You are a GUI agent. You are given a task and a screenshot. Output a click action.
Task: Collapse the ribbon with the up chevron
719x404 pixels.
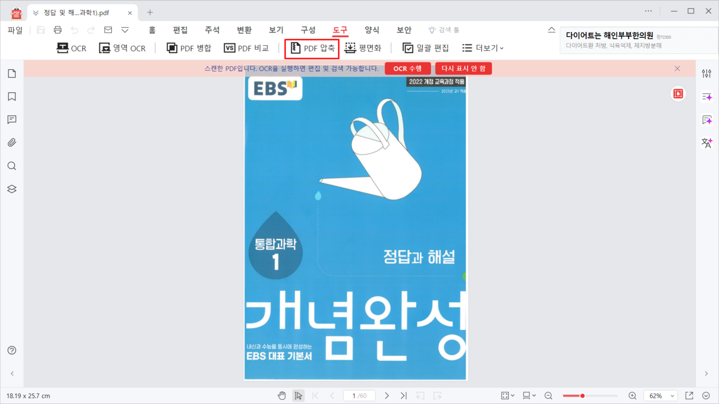pyautogui.click(x=551, y=30)
